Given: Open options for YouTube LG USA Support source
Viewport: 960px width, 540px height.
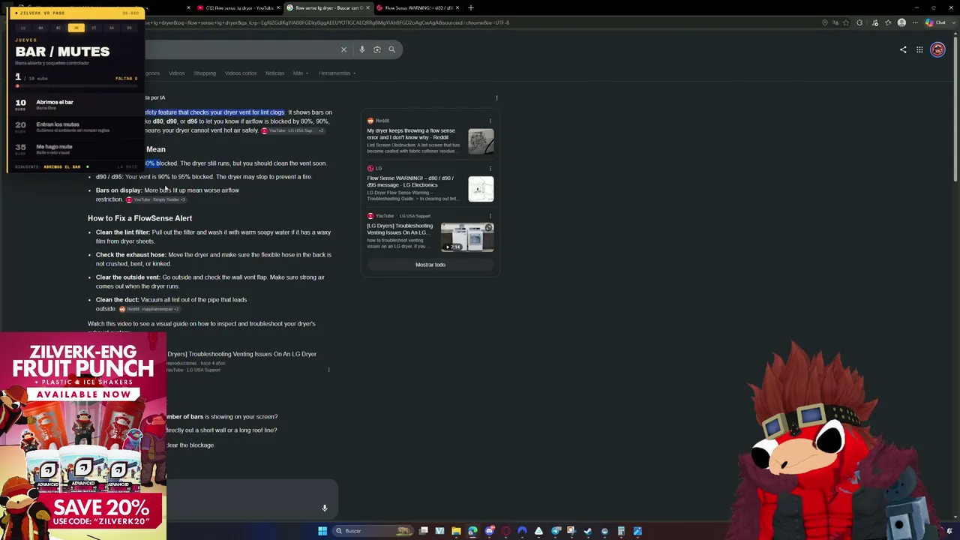Looking at the screenshot, I should tap(490, 216).
